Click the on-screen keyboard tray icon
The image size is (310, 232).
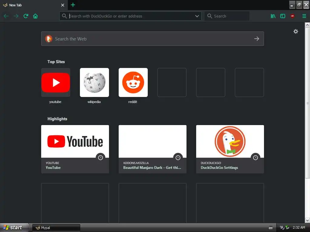click(270, 228)
